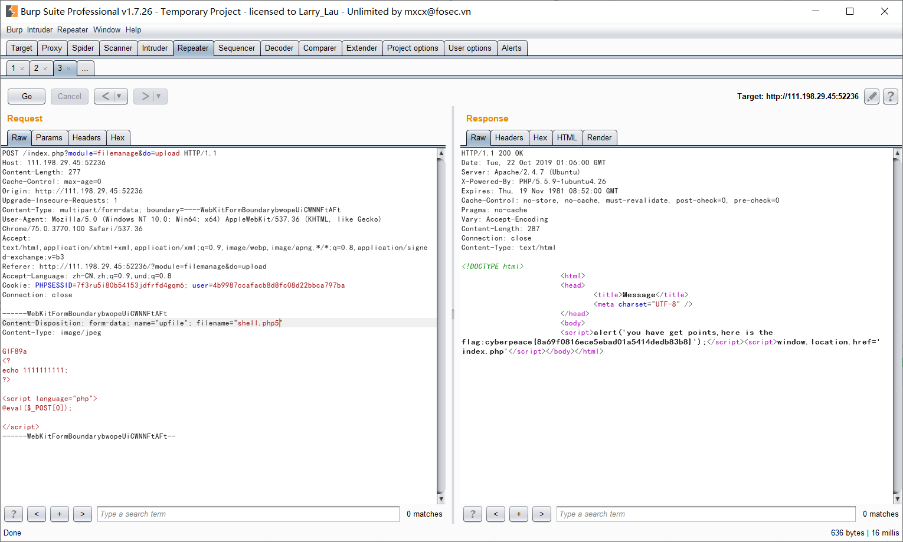The height and width of the screenshot is (542, 903).
Task: Click the PHPSESSID cookie value in request
Action: pos(130,285)
